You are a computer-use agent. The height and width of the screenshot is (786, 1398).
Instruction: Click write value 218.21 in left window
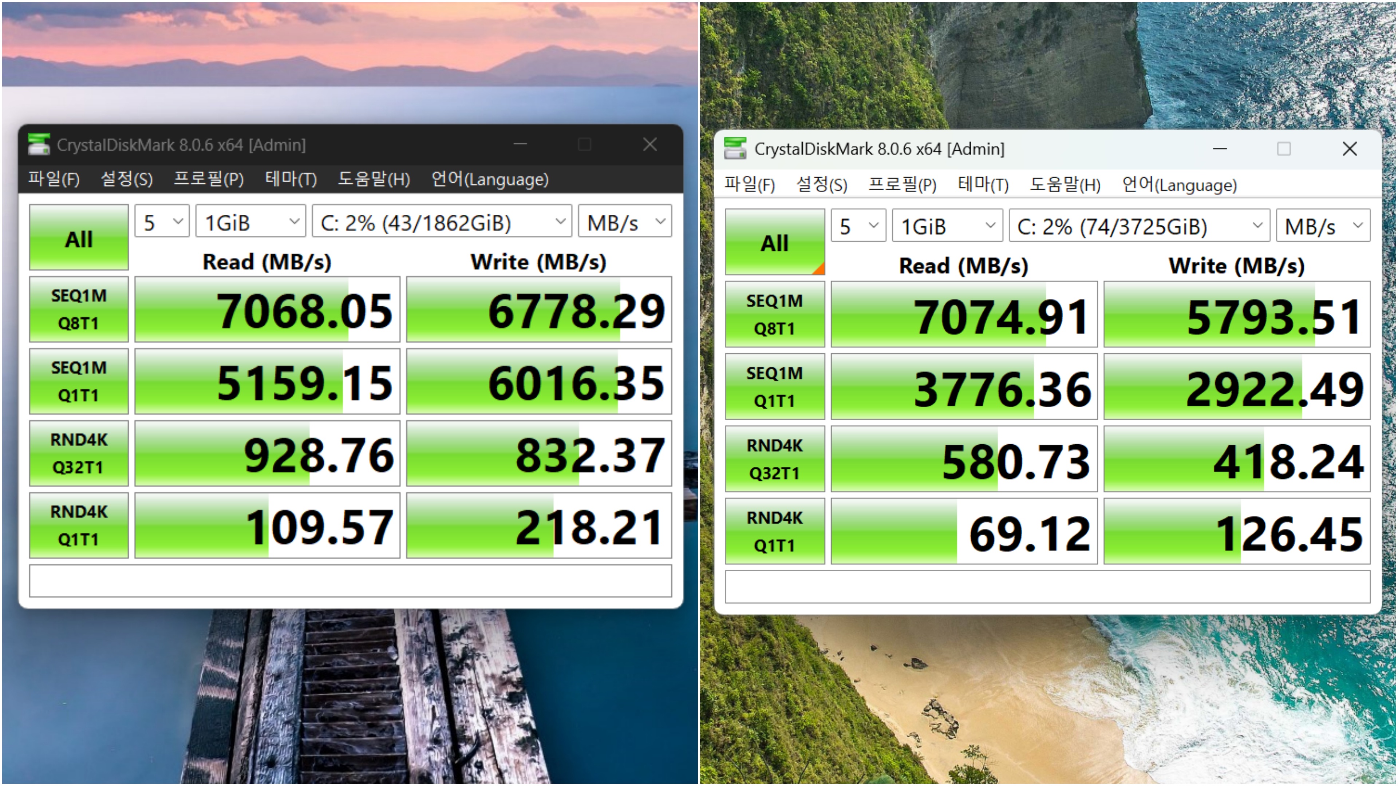point(539,525)
